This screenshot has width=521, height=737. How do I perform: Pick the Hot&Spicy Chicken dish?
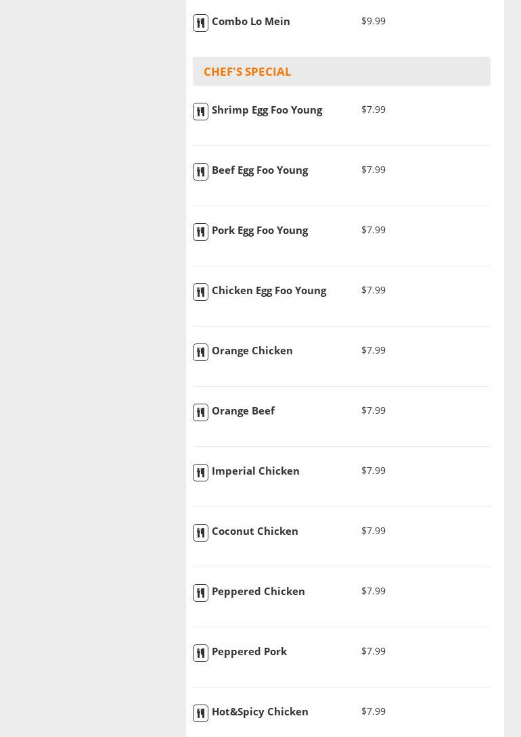[260, 711]
